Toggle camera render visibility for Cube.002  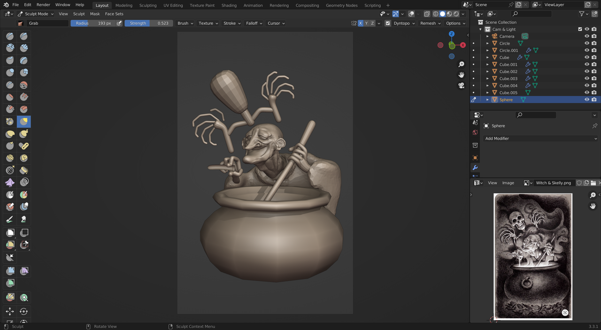tap(593, 71)
